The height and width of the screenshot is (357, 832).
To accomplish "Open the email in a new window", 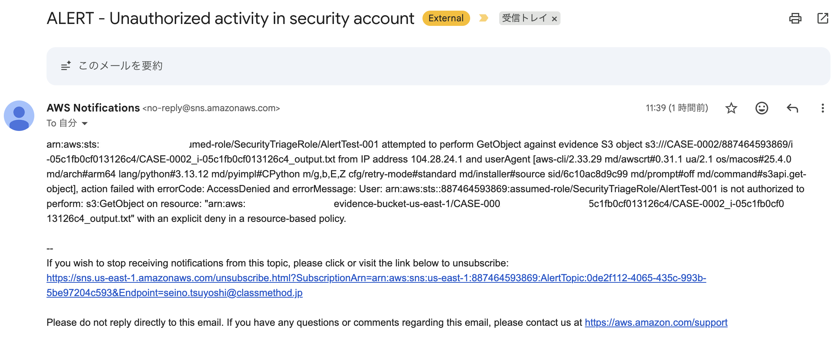I will [x=823, y=18].
